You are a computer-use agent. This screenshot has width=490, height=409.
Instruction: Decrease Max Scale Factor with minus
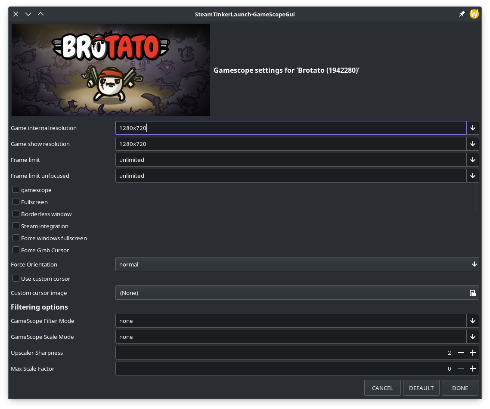461,369
